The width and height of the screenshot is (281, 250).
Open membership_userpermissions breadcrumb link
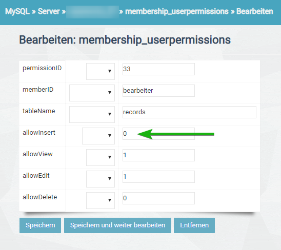[x=177, y=11]
